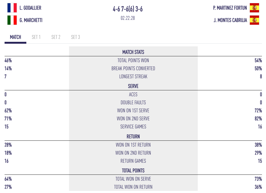This screenshot has width=266, height=193.
Task: Click the match duration 02:22:28
Action: (128, 18)
